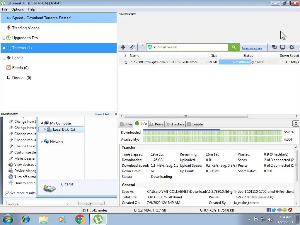Click the Labels tag icon
Viewport: 300px width, 225px height.
(x=8, y=58)
